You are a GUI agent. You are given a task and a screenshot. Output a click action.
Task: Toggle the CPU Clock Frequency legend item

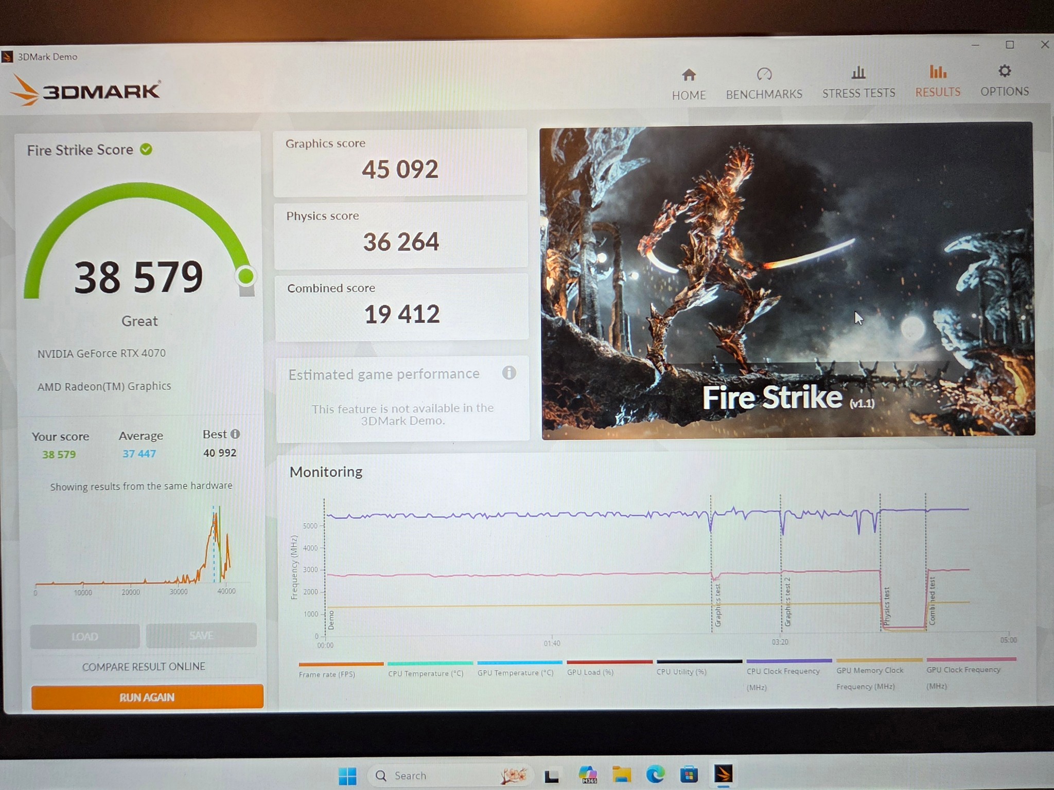[x=789, y=675]
